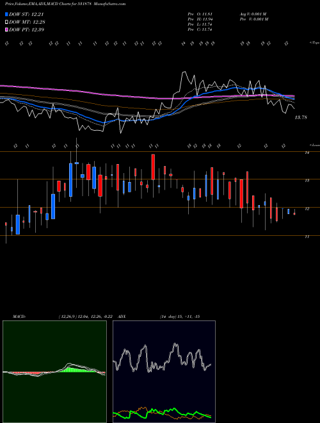Click the 'Pre H: 11.94' value

coord(200,19)
